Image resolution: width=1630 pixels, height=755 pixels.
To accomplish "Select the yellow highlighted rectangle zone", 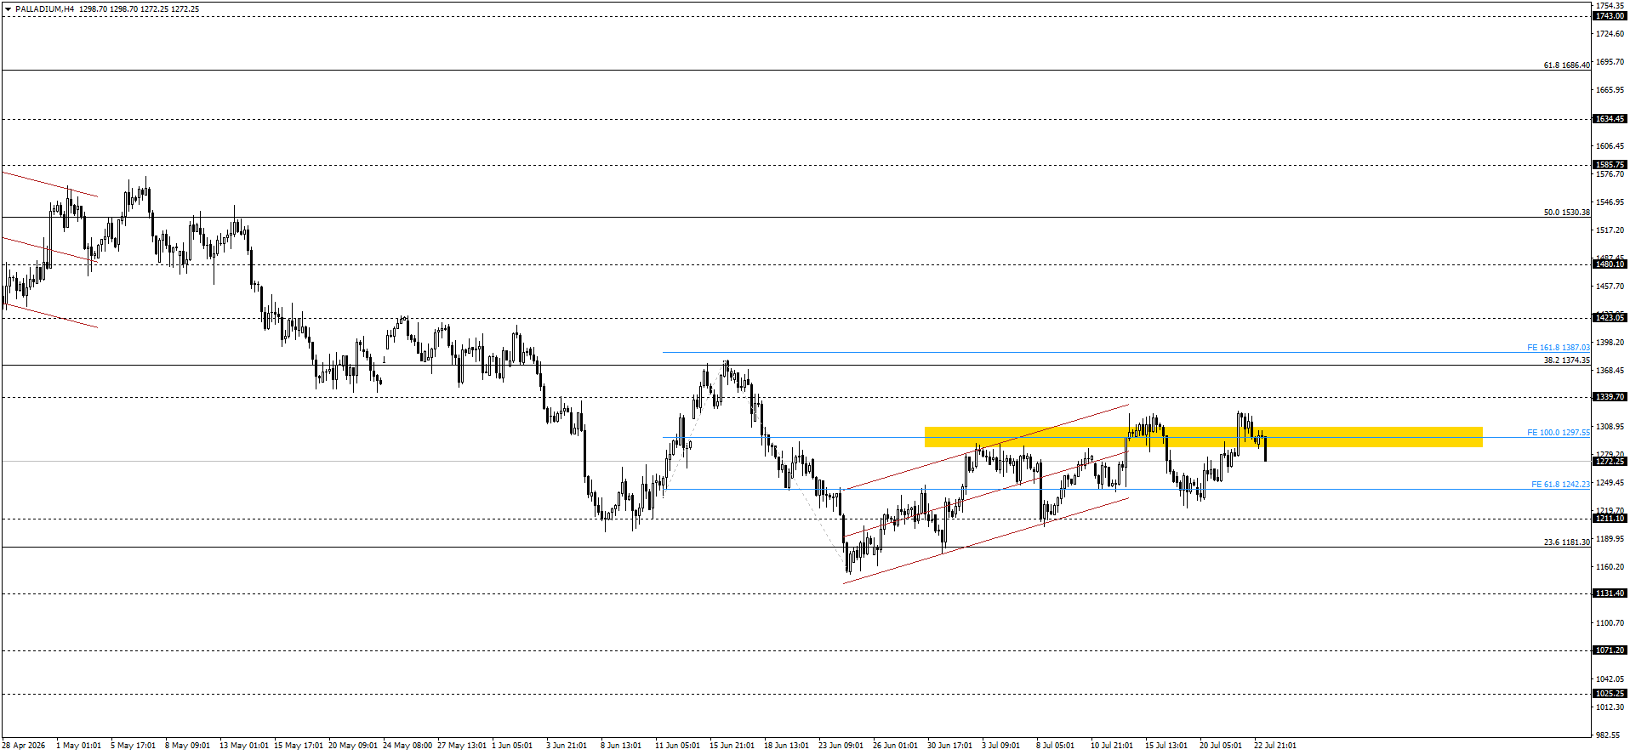I will tap(1203, 437).
